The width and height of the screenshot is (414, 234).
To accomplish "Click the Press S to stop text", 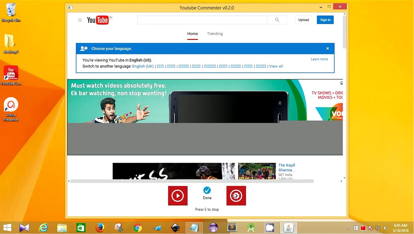I will [207, 209].
